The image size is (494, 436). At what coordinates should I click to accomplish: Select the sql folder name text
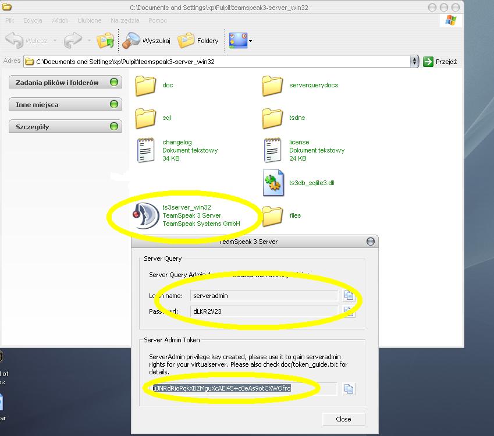tap(166, 118)
